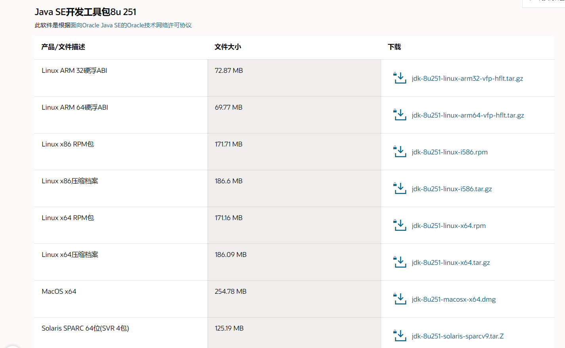The width and height of the screenshot is (565, 348).
Task: Download jdk-8u251-linux-x64.rpm file link
Action: tap(449, 226)
